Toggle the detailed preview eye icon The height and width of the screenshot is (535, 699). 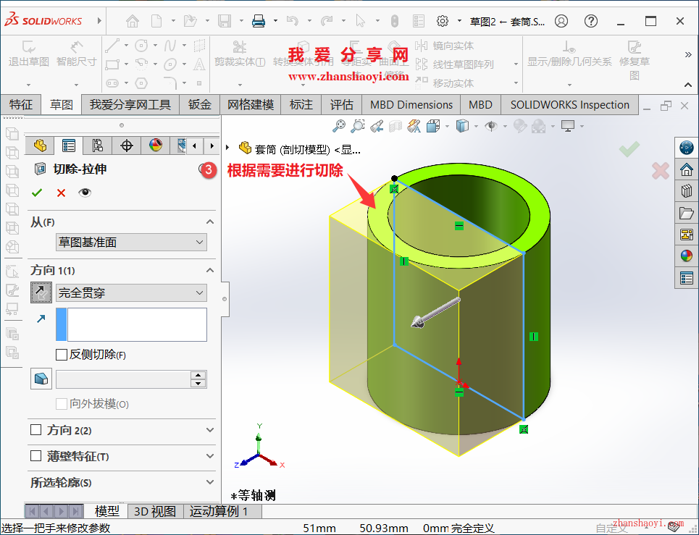pos(85,193)
